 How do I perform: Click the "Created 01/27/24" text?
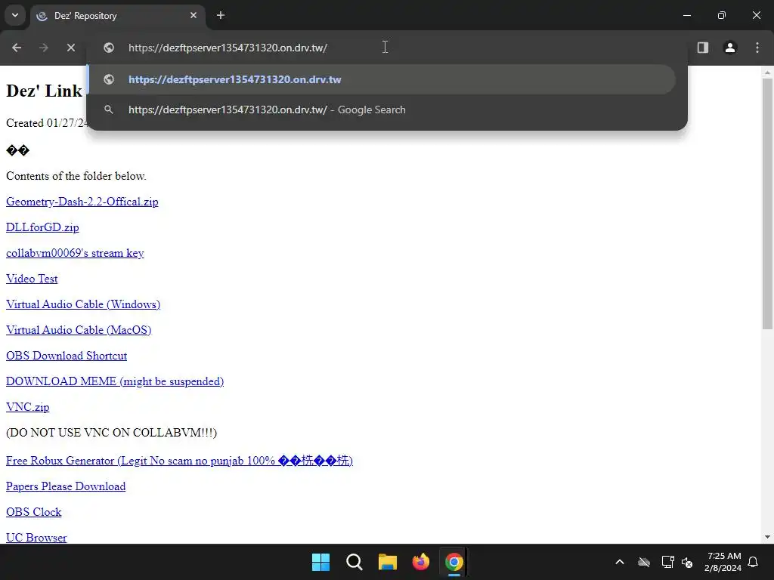pyautogui.click(x=46, y=123)
